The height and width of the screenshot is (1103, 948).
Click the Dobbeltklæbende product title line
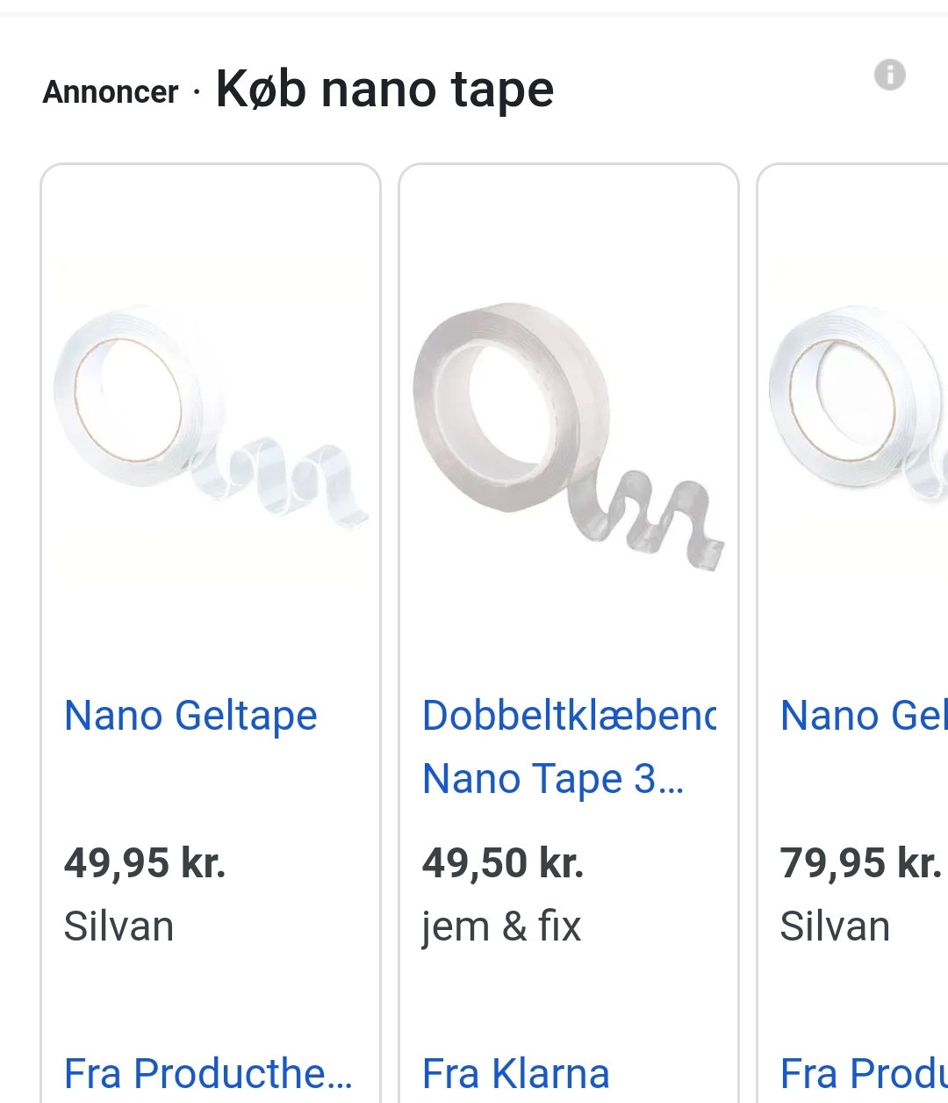[569, 716]
